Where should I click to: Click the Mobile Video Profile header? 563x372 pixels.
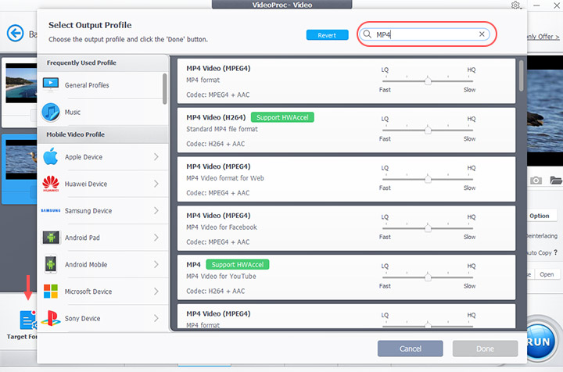coord(102,134)
